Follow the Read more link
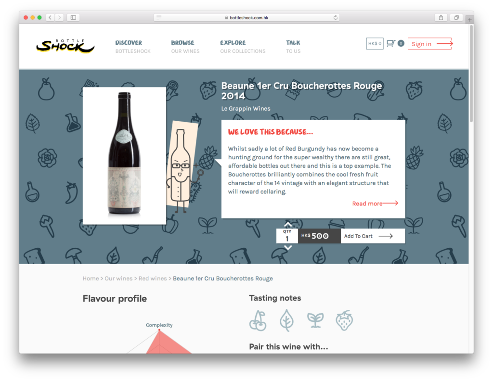The height and width of the screenshot is (381, 493). (x=375, y=203)
